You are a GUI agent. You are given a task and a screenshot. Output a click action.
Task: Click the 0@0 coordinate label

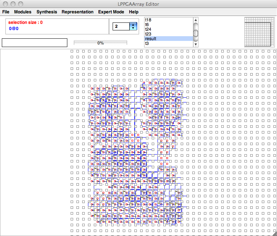14,29
